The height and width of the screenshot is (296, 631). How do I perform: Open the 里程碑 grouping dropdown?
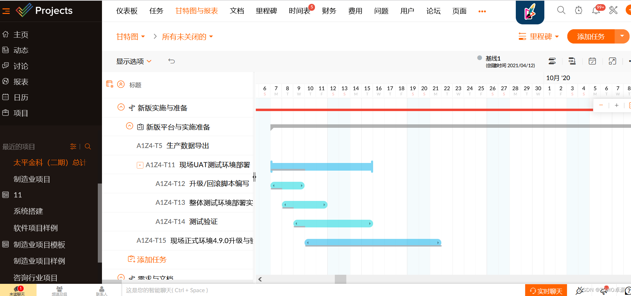(x=538, y=37)
